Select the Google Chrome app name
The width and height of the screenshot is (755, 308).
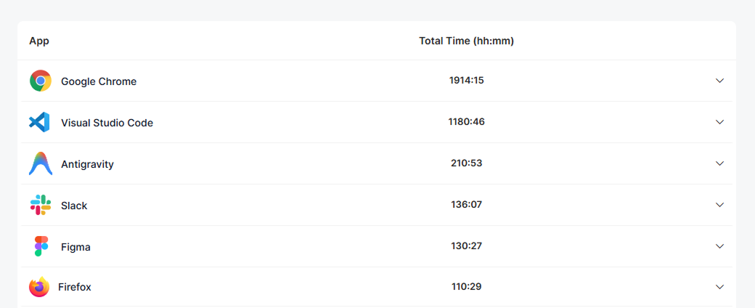pos(99,81)
